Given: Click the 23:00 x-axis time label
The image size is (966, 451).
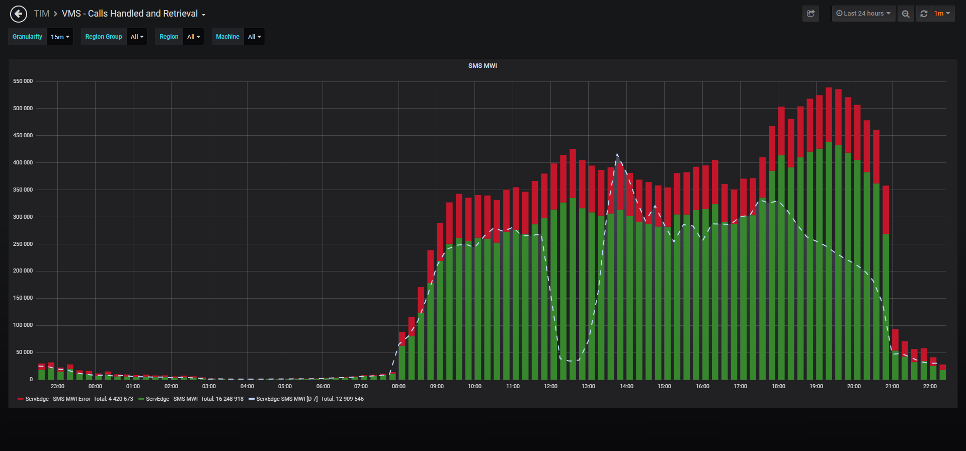Looking at the screenshot, I should point(57,387).
